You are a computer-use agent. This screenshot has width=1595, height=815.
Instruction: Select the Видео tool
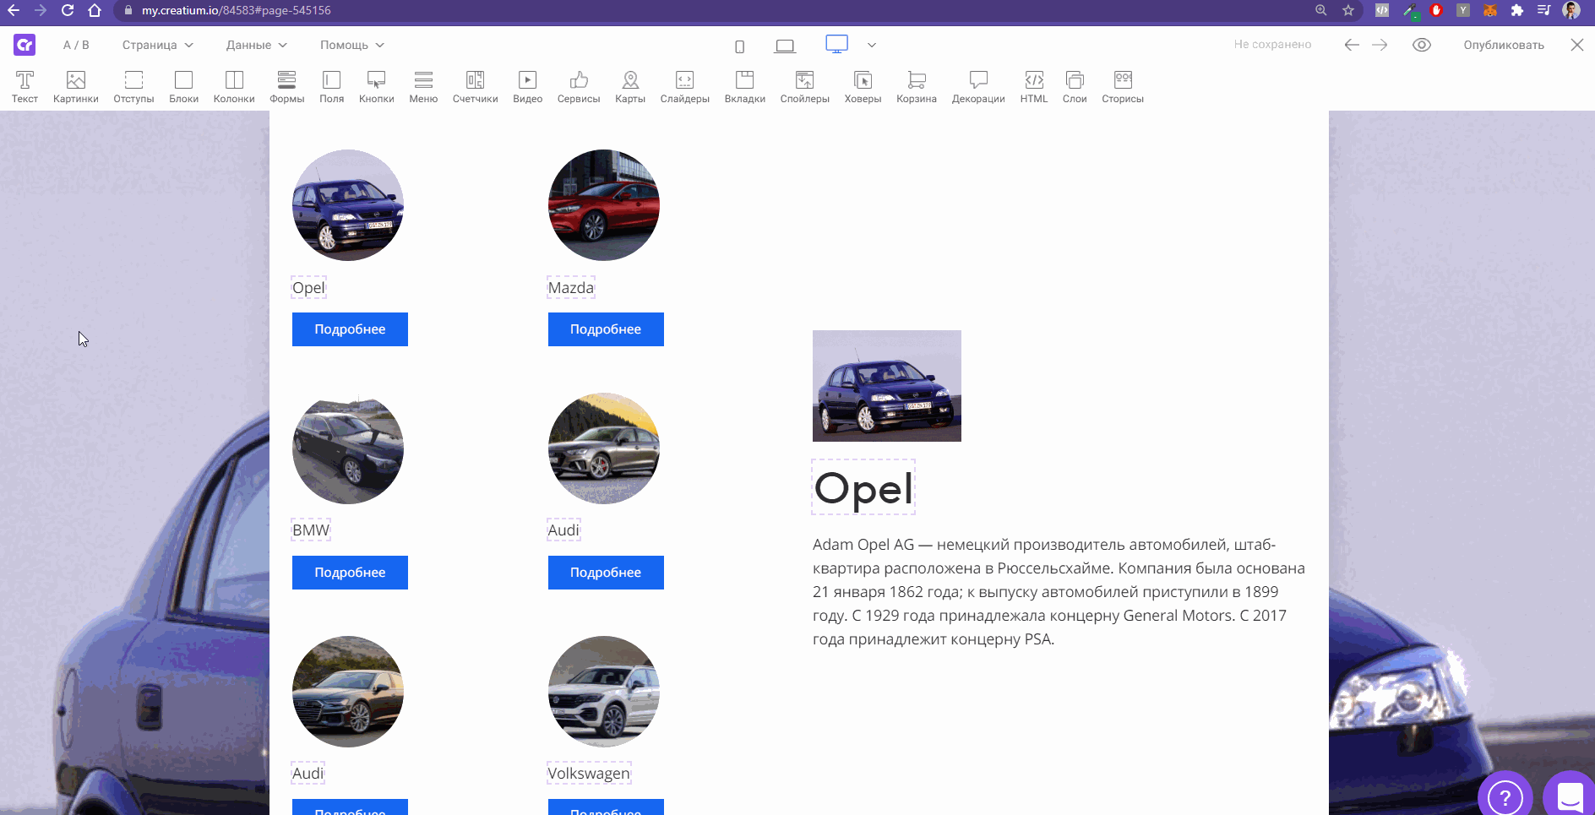[x=527, y=87]
